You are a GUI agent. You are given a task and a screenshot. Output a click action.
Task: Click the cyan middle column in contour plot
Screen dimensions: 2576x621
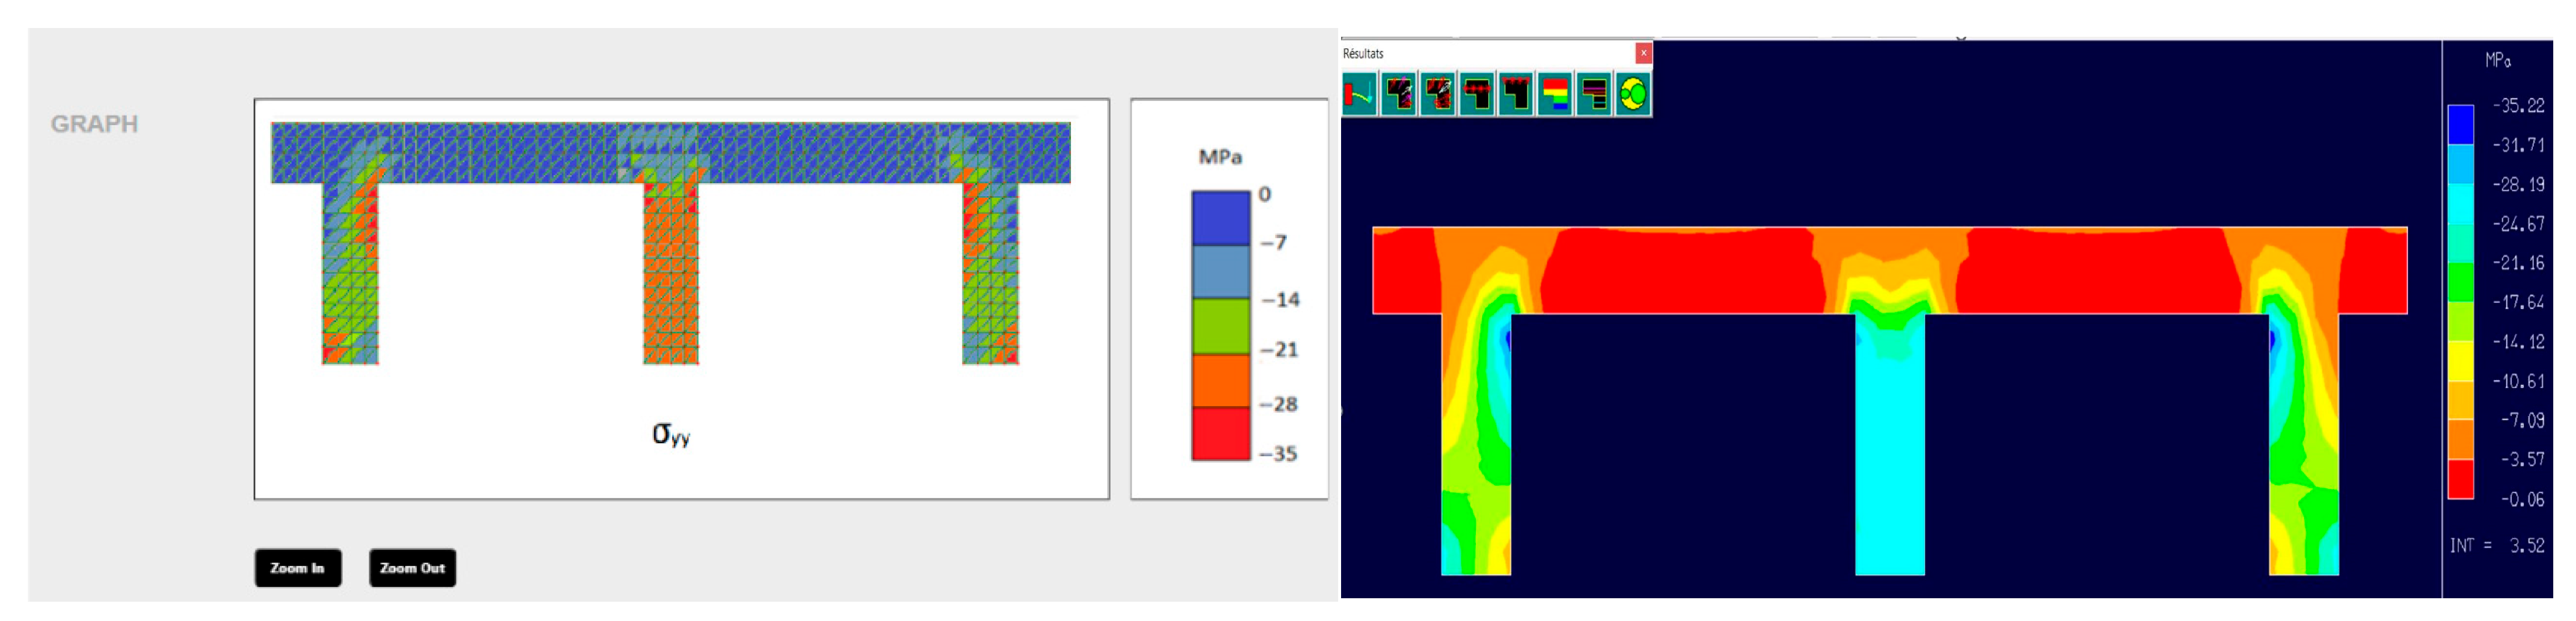1889,460
